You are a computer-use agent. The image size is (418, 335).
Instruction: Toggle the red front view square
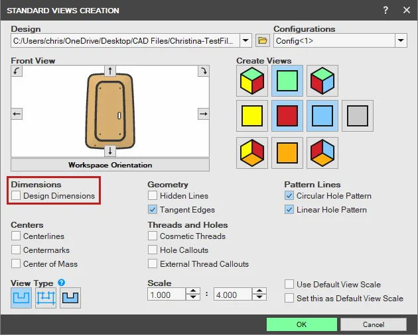click(287, 116)
